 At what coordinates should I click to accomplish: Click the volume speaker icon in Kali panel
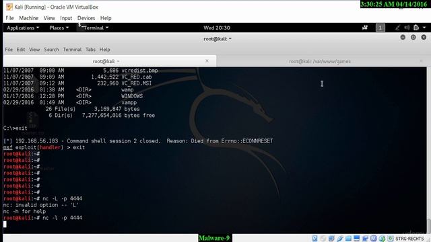[x=407, y=28]
